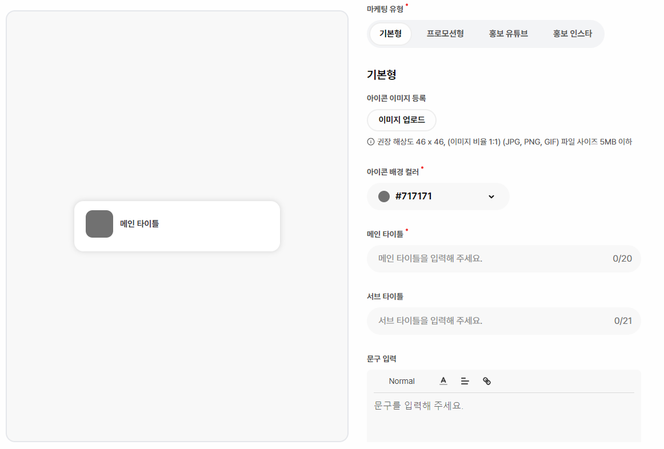Click the 이미지 업로드 button
This screenshot has width=664, height=449.
click(x=402, y=120)
